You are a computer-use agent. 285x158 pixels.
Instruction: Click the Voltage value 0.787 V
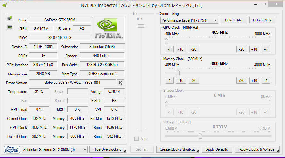point(114,91)
